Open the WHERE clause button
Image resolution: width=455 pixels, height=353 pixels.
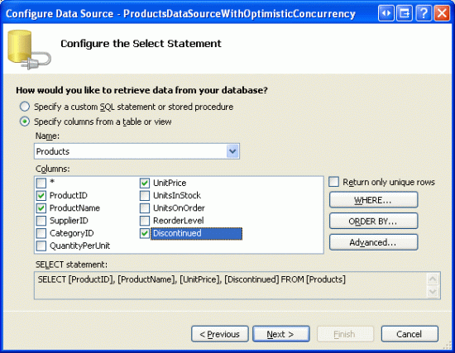[373, 200]
